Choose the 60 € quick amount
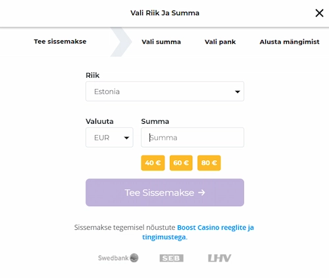The image size is (329, 278). pyautogui.click(x=181, y=163)
